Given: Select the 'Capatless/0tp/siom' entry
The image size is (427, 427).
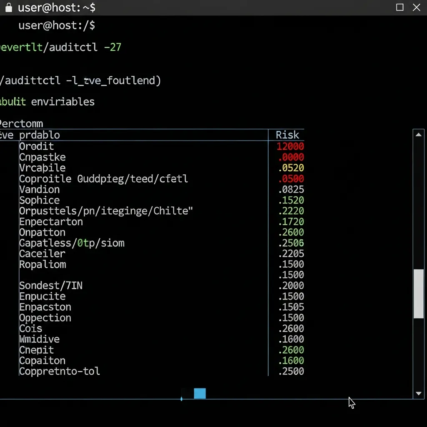Looking at the screenshot, I should (72, 243).
